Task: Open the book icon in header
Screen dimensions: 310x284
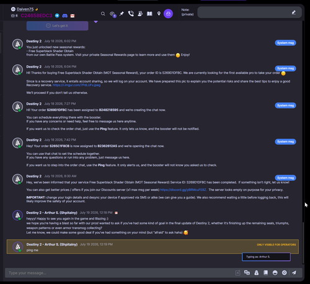Action: 149,14
